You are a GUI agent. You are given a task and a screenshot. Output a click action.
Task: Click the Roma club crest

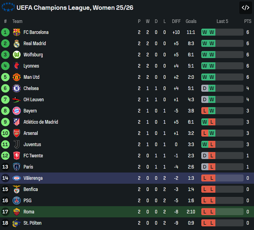click(17, 212)
